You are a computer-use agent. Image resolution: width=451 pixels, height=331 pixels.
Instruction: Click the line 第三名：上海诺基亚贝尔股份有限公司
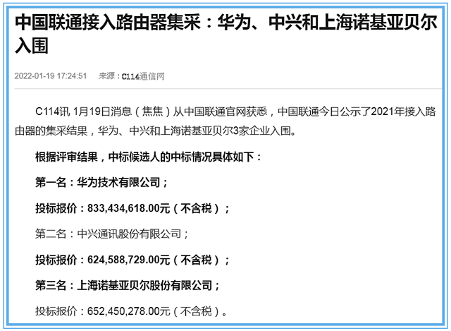coord(128,285)
